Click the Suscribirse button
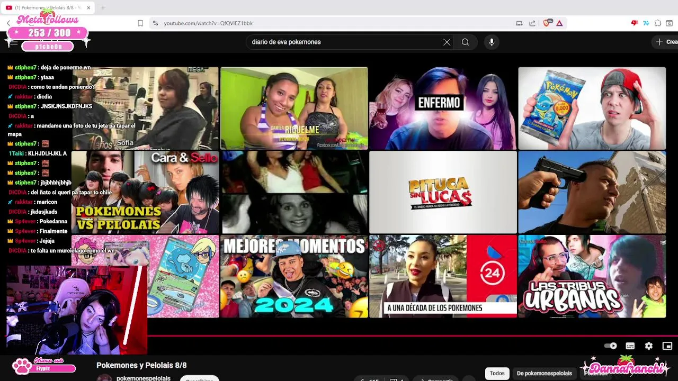Image resolution: width=678 pixels, height=381 pixels. point(199,379)
